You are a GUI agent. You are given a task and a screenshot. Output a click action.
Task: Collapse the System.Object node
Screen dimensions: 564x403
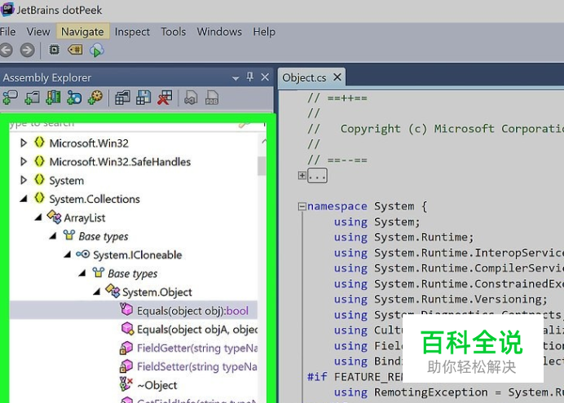coord(97,292)
